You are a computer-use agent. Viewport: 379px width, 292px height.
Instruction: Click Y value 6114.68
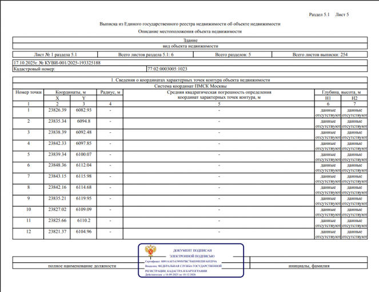[83, 188]
